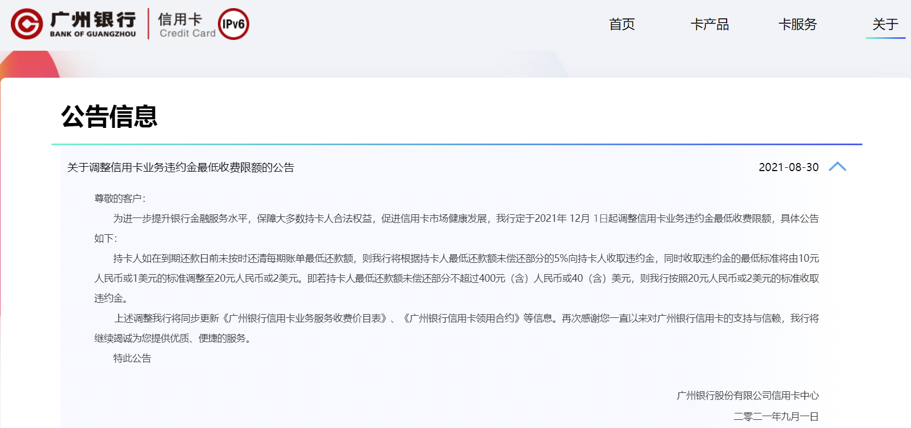The width and height of the screenshot is (911, 428).
Task: Open the 卡产品 menu item
Action: coord(710,24)
